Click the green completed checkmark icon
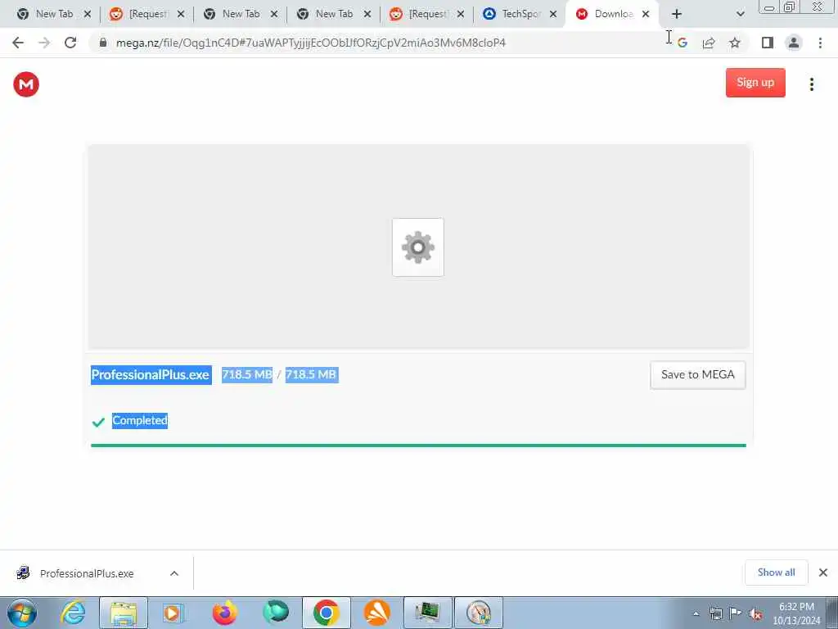Viewport: 838px width, 629px height. click(x=98, y=422)
